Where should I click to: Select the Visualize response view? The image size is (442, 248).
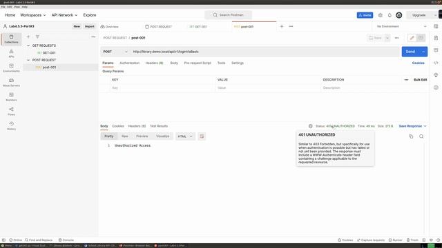[x=163, y=136]
